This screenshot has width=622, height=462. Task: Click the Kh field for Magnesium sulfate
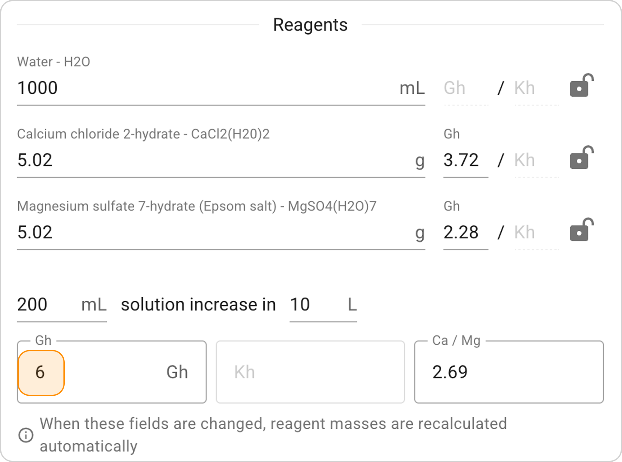tap(536, 233)
